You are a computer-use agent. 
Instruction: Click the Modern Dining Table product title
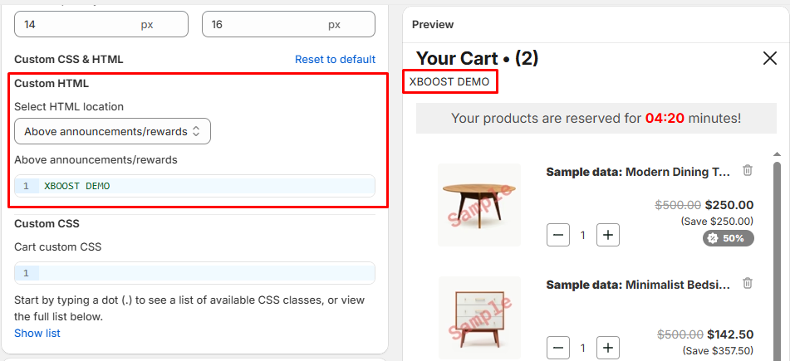(638, 172)
